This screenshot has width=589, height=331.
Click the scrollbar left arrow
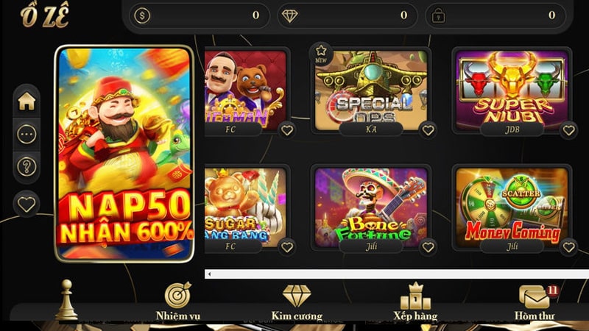pyautogui.click(x=209, y=274)
